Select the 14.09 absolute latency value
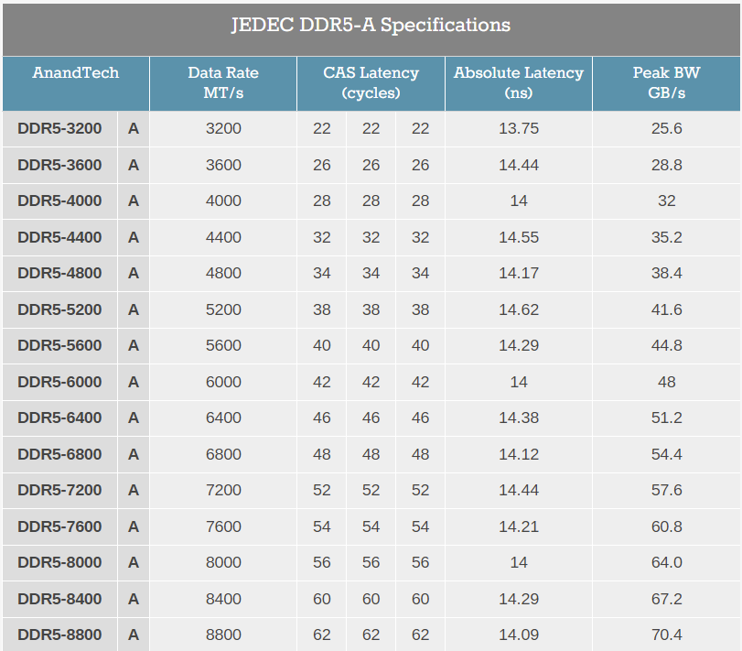The height and width of the screenshot is (651, 742). click(518, 635)
